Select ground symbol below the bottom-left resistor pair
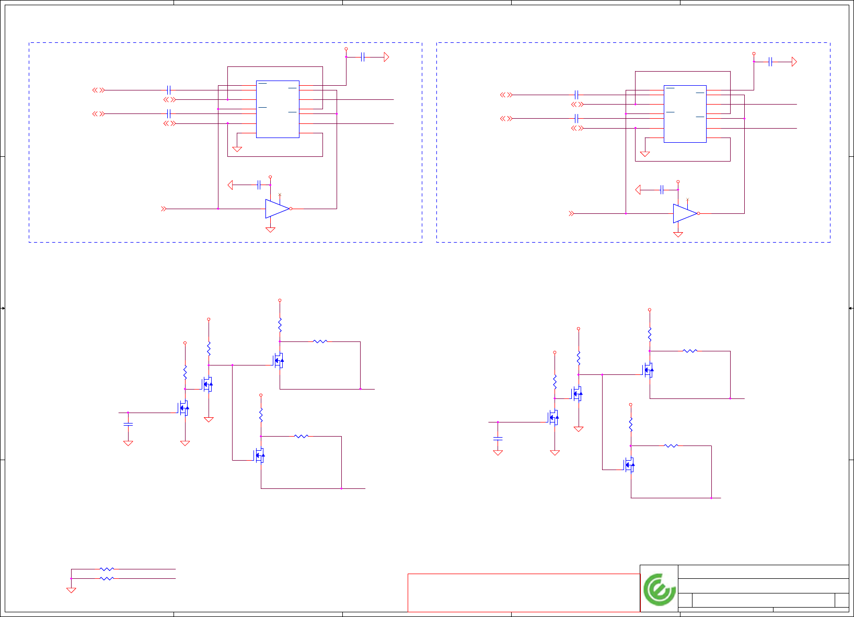The height and width of the screenshot is (617, 854). [x=71, y=590]
